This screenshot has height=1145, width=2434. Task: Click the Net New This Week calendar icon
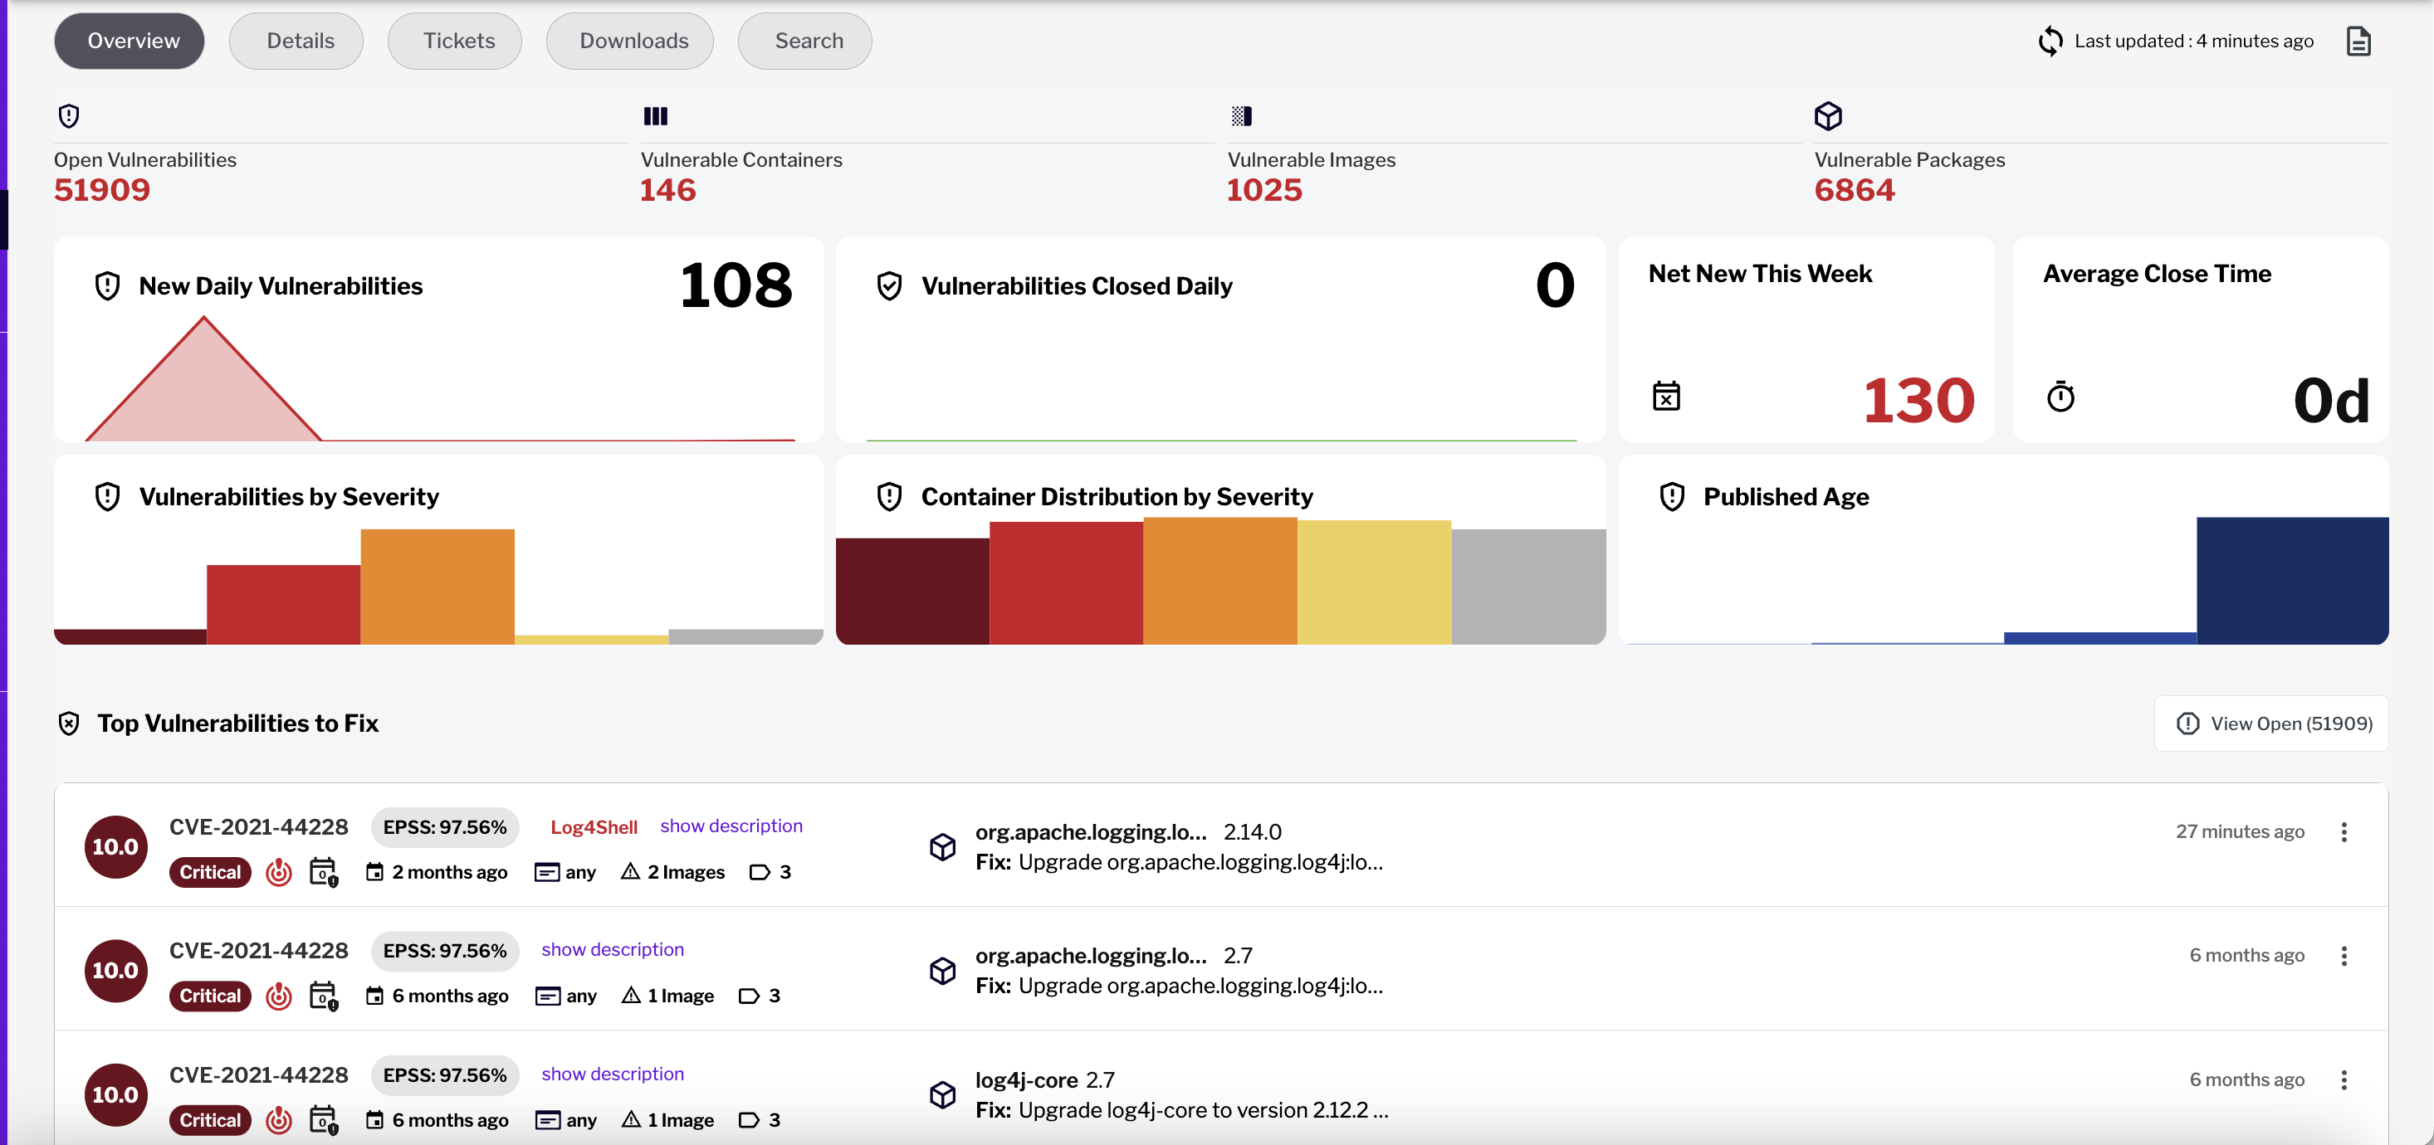[x=1666, y=396]
